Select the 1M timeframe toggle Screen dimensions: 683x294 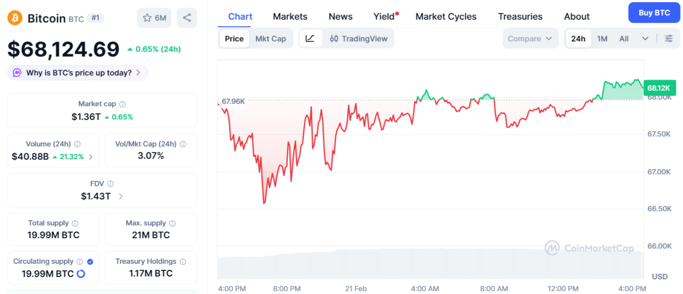coord(602,38)
